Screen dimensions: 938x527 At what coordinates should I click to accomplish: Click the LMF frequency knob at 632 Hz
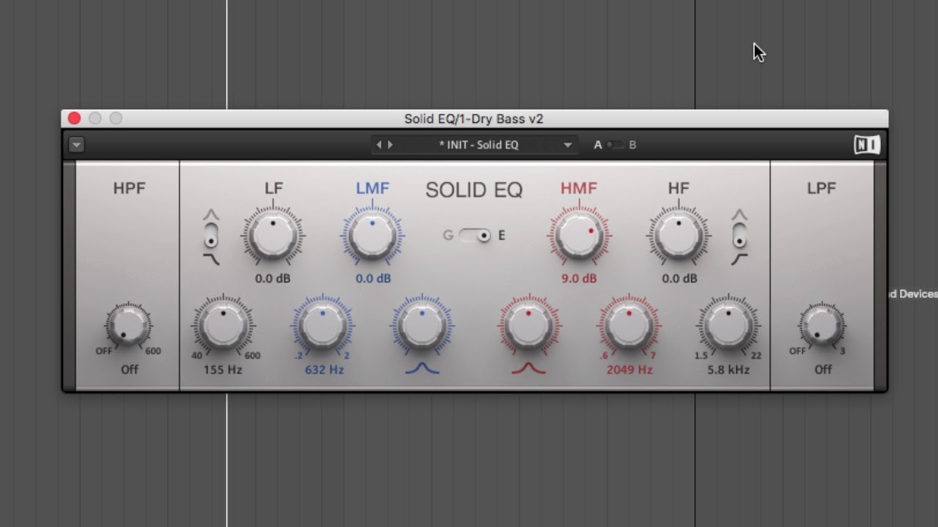(323, 326)
